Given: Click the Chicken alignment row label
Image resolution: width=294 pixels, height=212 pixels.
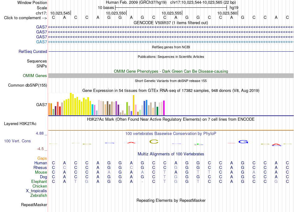Looking at the screenshot, I should 40,186.
